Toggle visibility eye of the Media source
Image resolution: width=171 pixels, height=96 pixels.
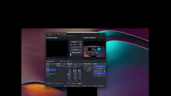[63, 66]
